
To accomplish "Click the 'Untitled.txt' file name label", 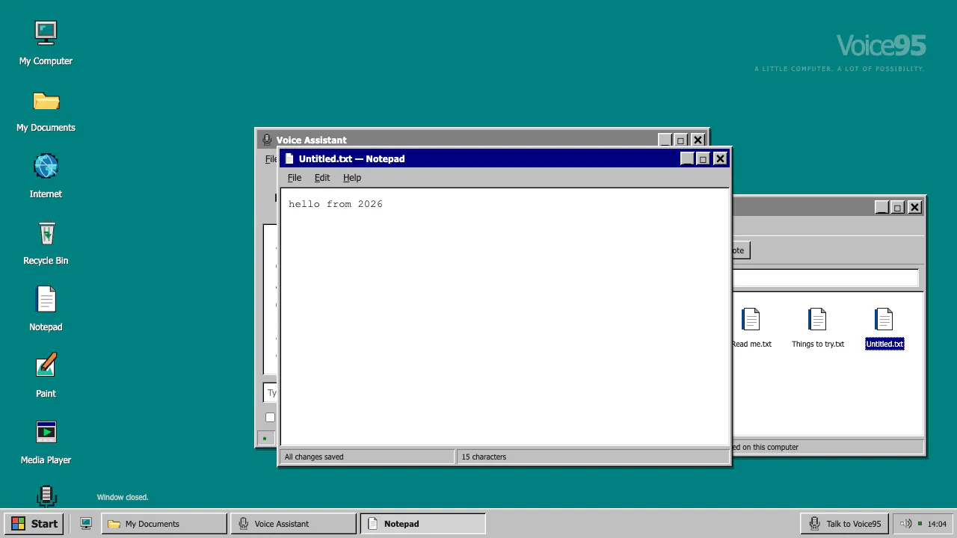I will 884,344.
